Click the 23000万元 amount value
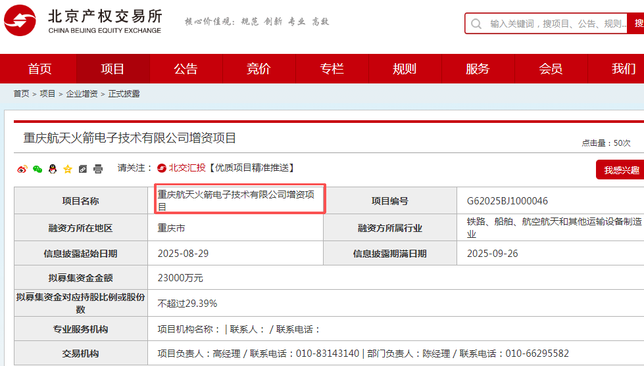Viewport: 644px width, 366px height. [180, 278]
